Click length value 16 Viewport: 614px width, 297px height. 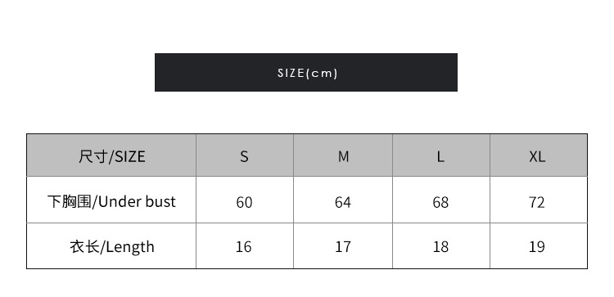pos(244,247)
